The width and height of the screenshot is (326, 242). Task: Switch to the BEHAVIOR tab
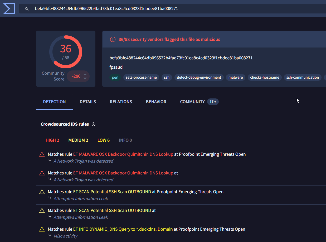[x=156, y=102]
